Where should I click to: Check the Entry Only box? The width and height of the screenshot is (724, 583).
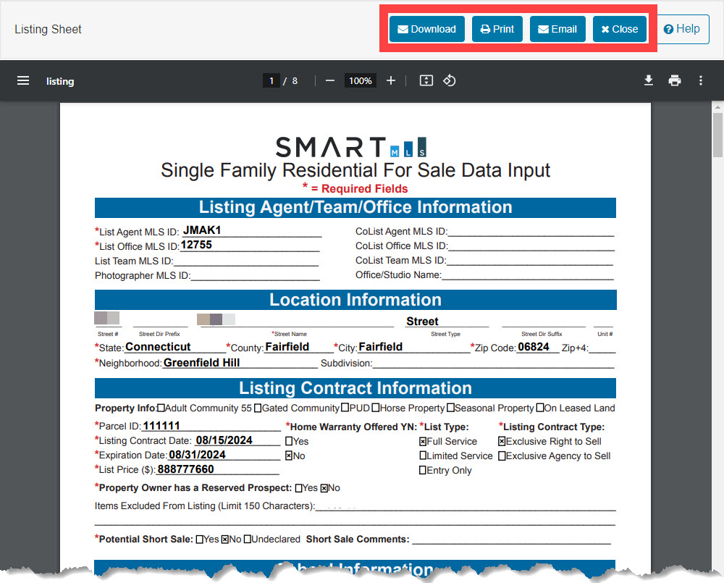423,470
